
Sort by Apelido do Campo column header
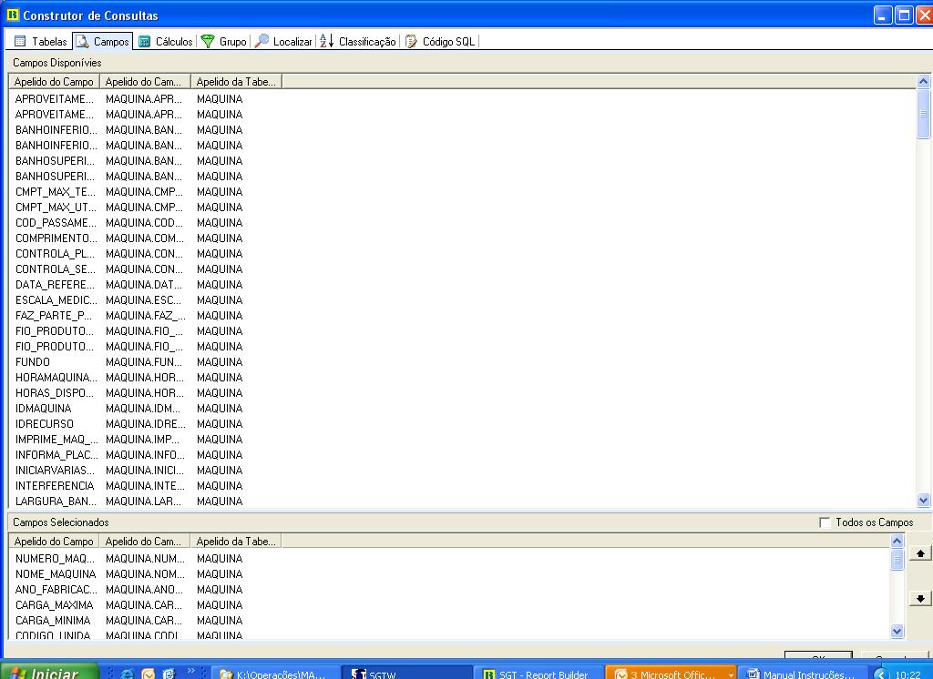click(54, 82)
